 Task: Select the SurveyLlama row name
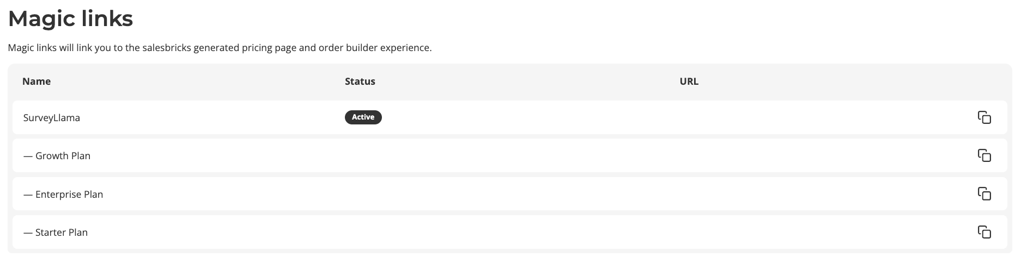point(52,118)
